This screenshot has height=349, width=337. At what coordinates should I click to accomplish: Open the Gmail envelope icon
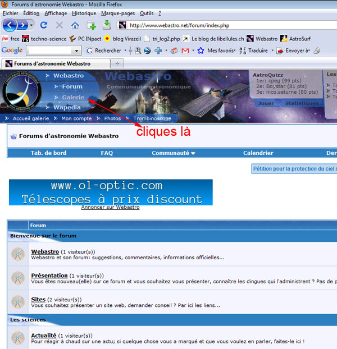[x=185, y=50]
